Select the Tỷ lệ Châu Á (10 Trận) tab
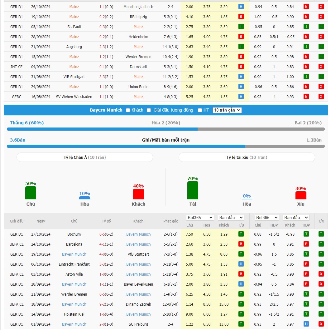The width and height of the screenshot is (331, 330). pyautogui.click(x=85, y=157)
